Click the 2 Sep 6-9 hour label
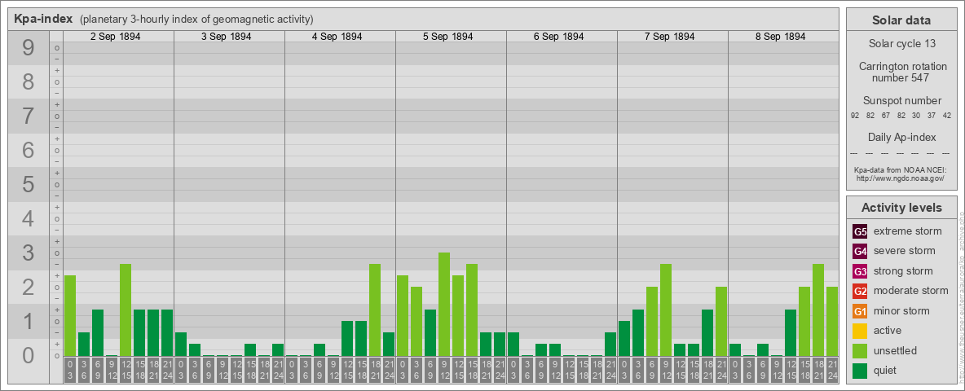The image size is (965, 391). [97, 370]
